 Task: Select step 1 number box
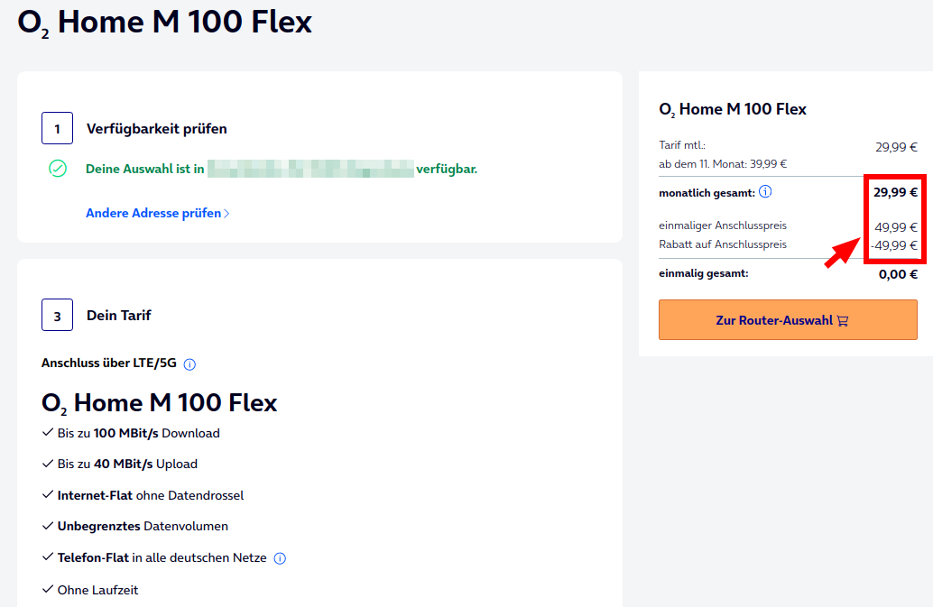(x=57, y=129)
